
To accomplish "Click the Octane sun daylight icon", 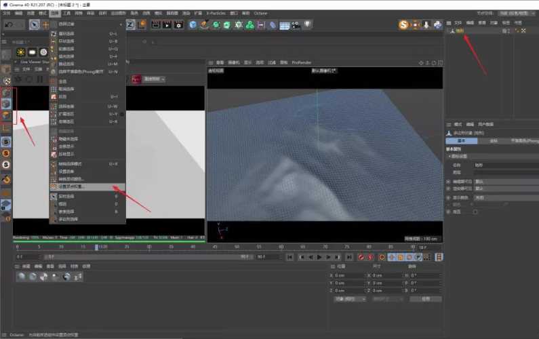I will point(21,52).
